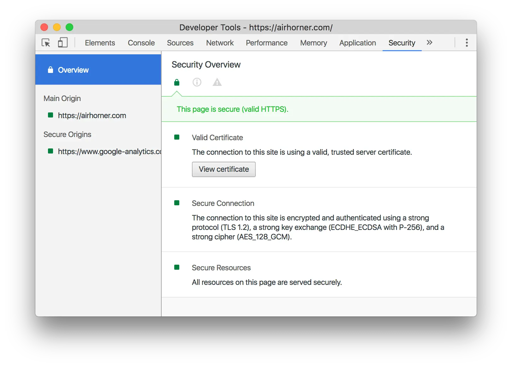Open the DevTools three-dot customize menu

(467, 43)
